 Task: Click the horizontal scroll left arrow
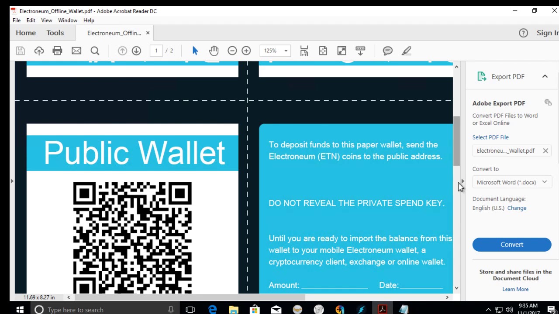[69, 297]
